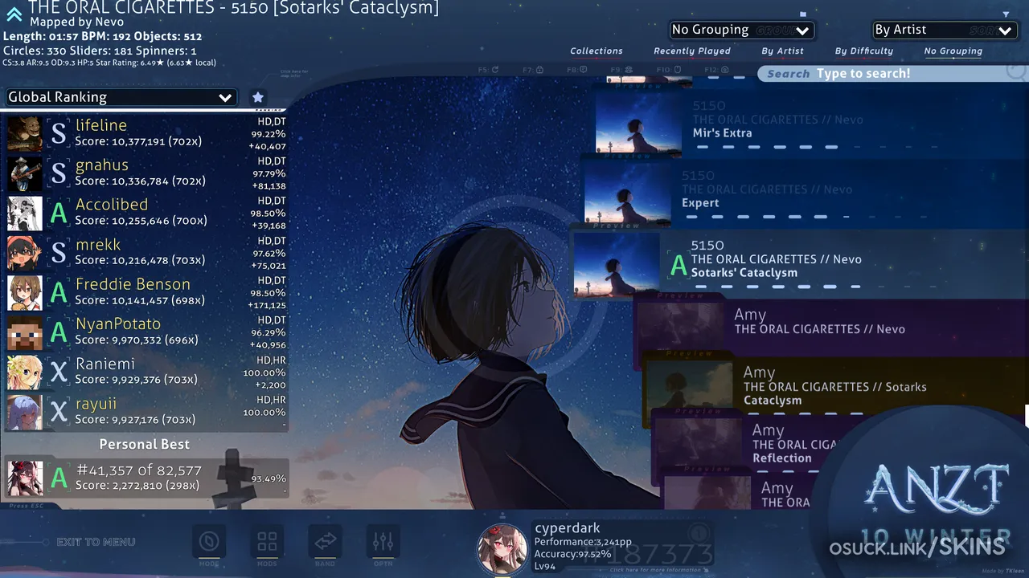Screen dimensions: 1029x578
Task: Select the No Grouping tab
Action: coord(953,51)
